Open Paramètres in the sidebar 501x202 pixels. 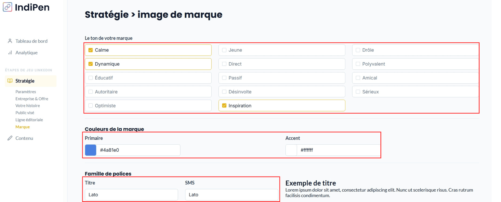26,92
